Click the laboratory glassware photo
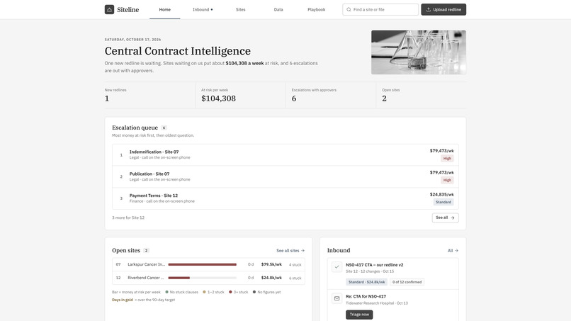This screenshot has height=321, width=571. [419, 52]
